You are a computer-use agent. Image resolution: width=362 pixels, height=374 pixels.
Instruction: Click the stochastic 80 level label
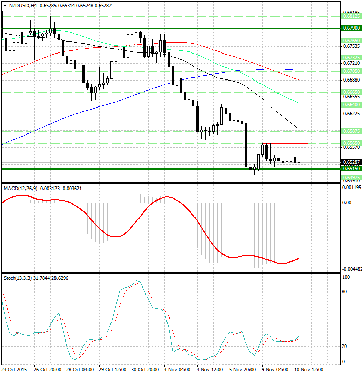click(344, 292)
